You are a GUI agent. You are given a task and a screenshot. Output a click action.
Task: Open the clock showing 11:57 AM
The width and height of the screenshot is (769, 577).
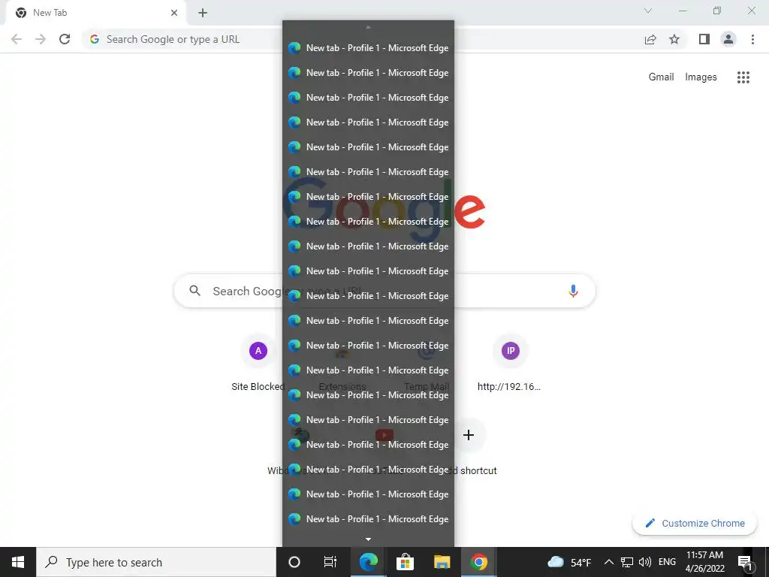tap(704, 562)
